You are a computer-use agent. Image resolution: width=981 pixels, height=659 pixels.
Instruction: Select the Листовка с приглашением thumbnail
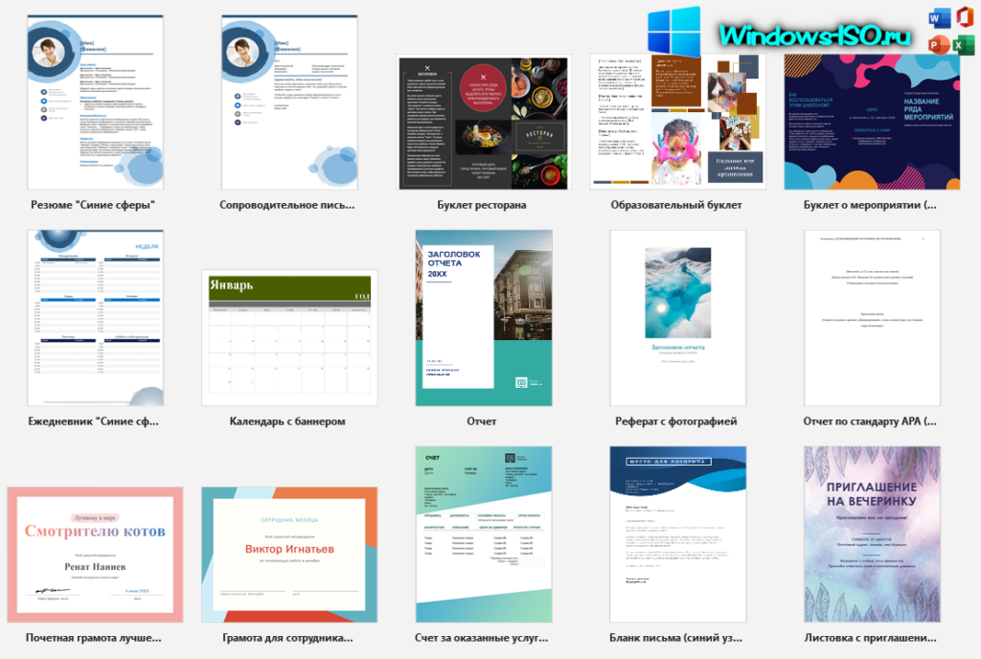(x=872, y=534)
